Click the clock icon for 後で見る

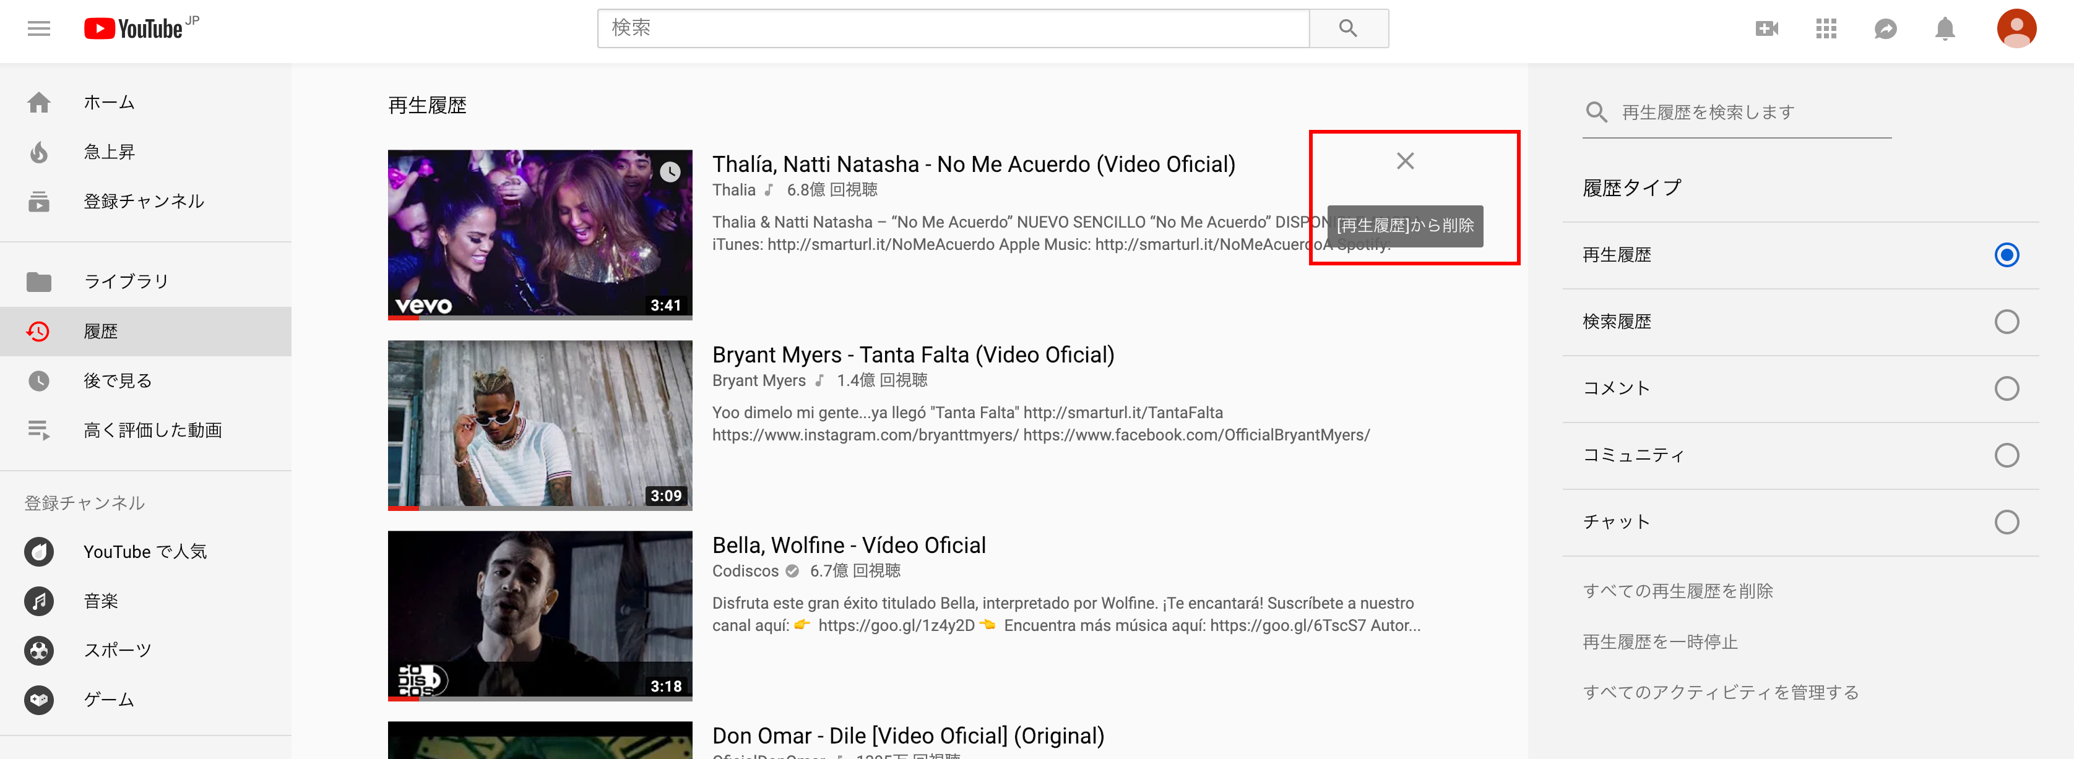pyautogui.click(x=38, y=380)
